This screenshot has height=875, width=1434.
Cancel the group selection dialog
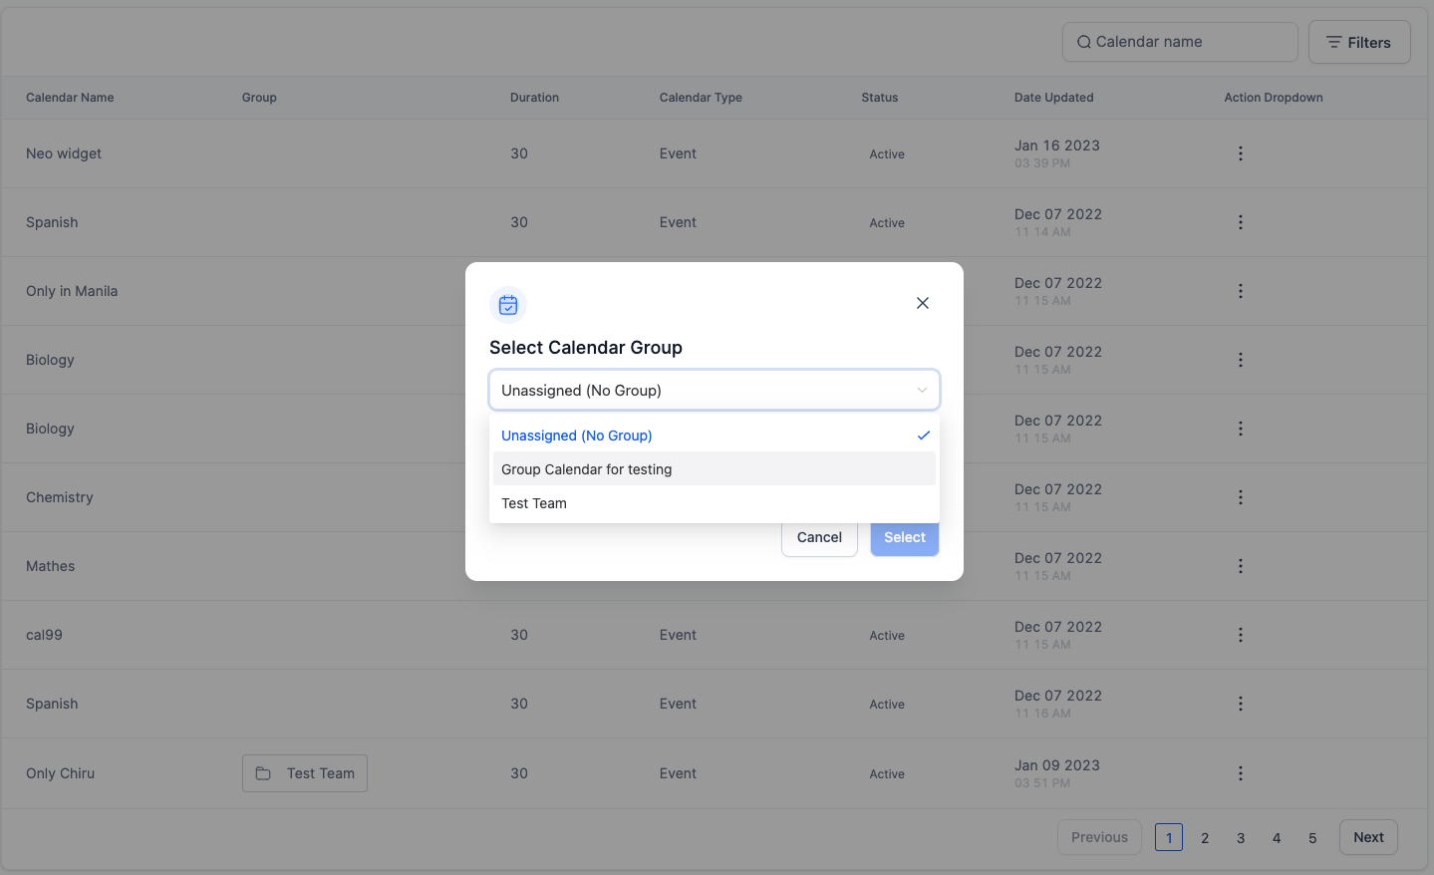click(819, 537)
